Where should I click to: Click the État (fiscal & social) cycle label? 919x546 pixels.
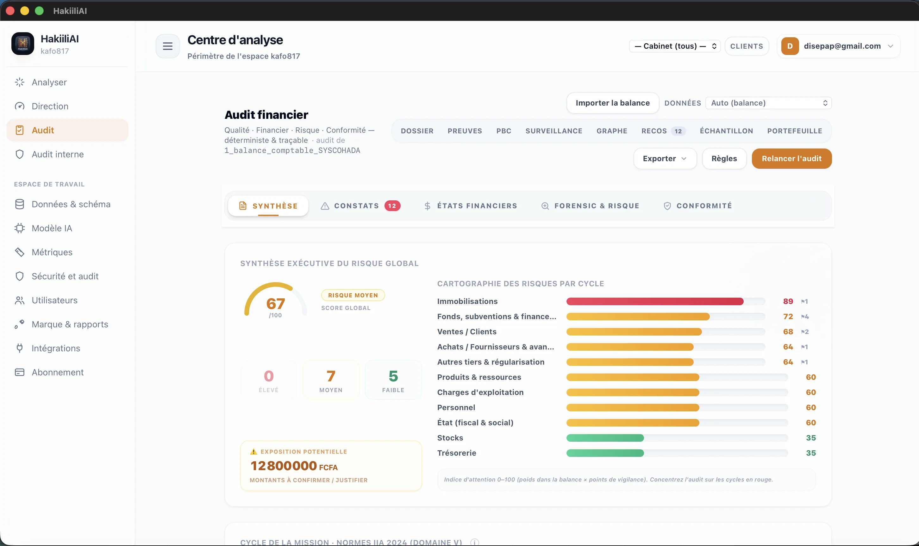[475, 423]
